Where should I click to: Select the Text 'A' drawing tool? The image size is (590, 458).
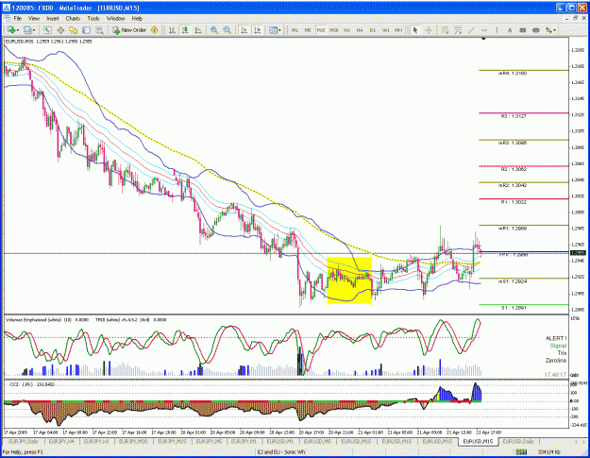510,30
